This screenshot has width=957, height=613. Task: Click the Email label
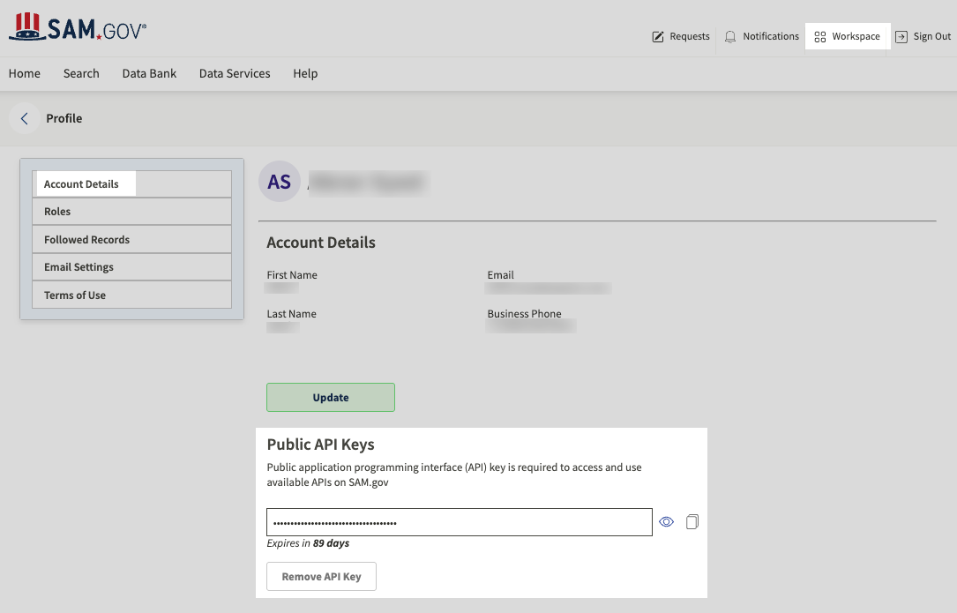500,275
